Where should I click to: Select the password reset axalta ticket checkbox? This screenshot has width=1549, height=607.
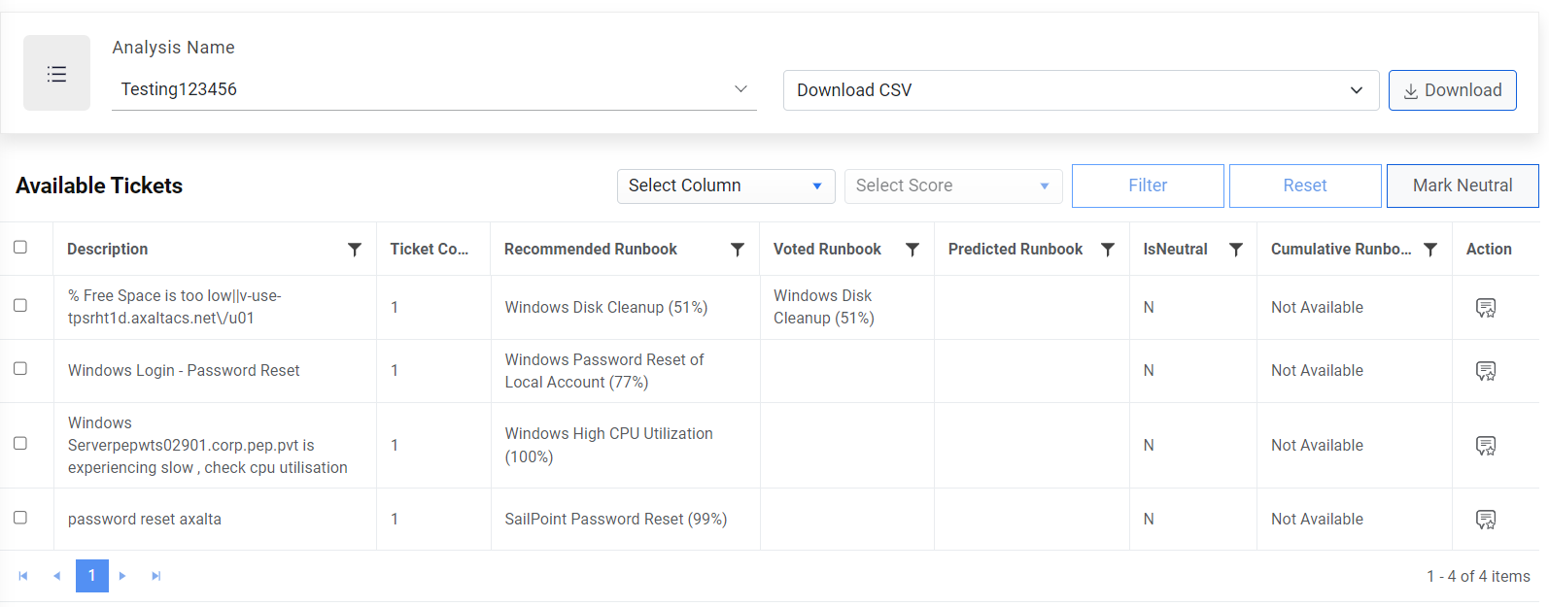click(20, 518)
